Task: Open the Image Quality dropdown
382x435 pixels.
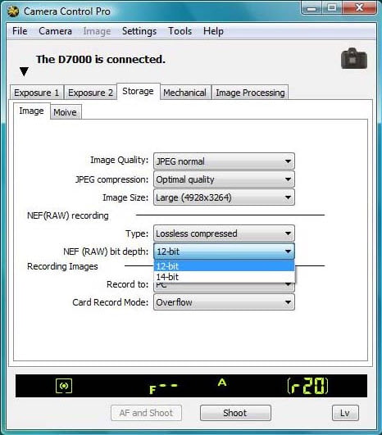Action: click(224, 161)
